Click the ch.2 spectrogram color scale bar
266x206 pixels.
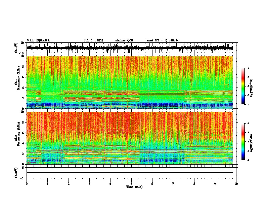(x=243, y=142)
